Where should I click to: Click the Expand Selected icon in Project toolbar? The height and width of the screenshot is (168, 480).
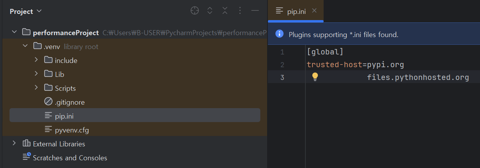coord(210,11)
